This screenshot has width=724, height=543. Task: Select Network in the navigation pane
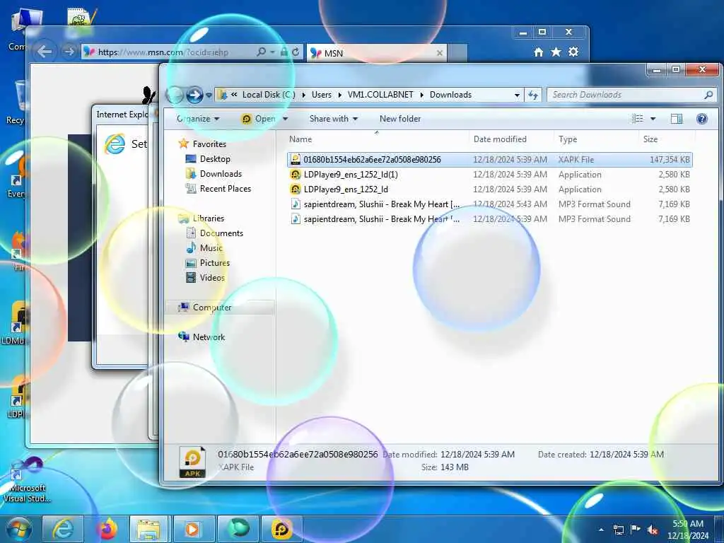(209, 337)
